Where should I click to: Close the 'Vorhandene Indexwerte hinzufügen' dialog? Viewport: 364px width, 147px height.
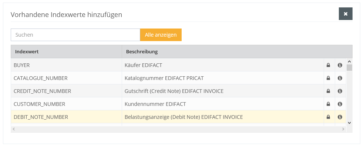(346, 14)
